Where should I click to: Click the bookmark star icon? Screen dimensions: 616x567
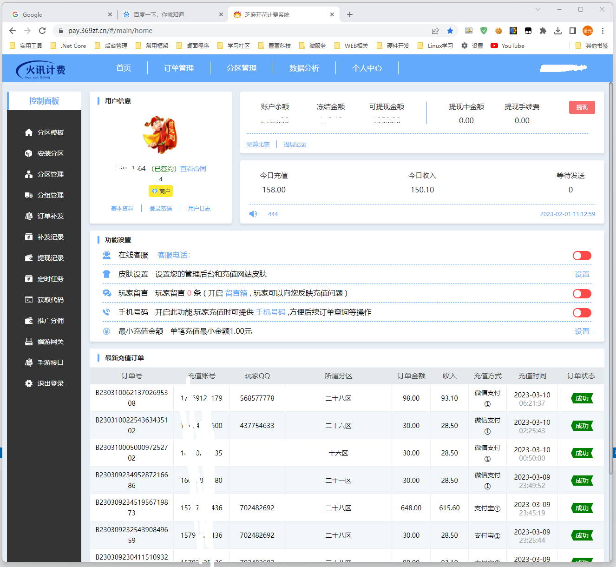tap(450, 31)
